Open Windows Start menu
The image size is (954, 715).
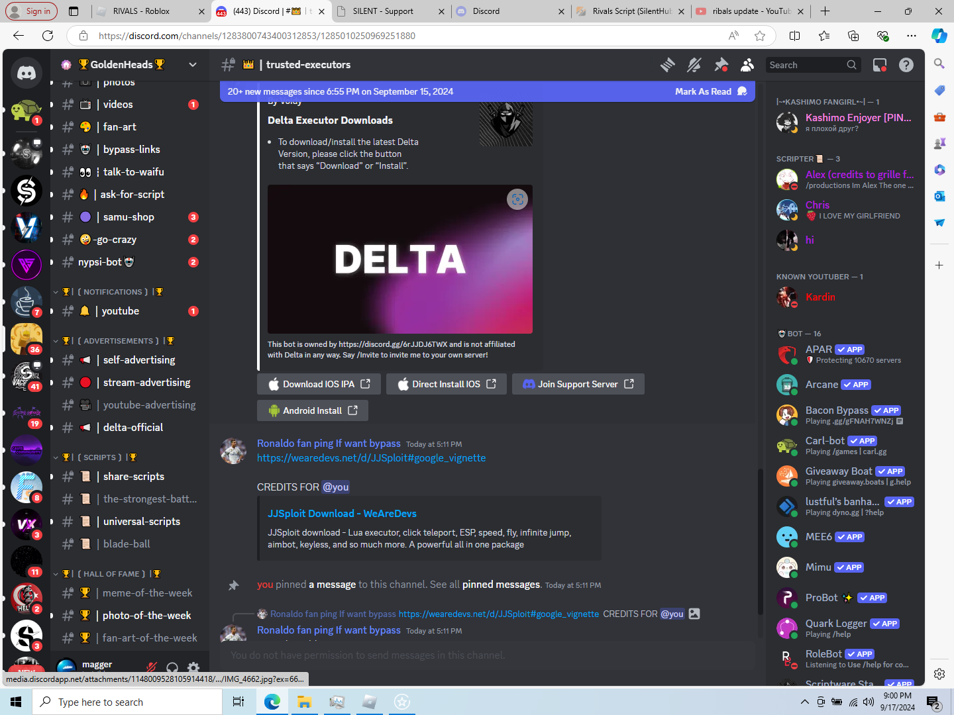[x=16, y=702]
